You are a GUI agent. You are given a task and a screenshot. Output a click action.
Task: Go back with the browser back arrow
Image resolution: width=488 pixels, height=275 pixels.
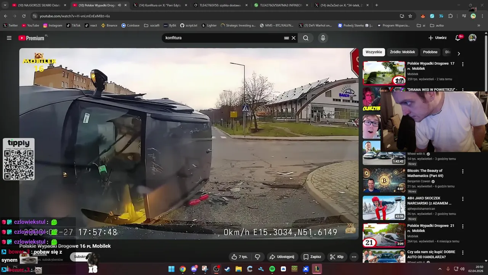[5, 16]
